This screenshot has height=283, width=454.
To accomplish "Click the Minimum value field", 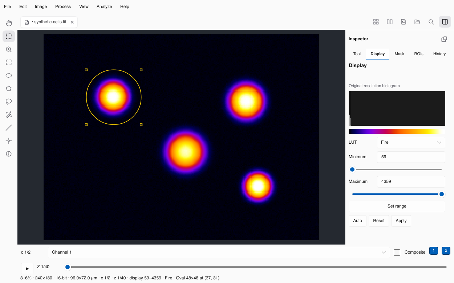I will click(x=411, y=157).
